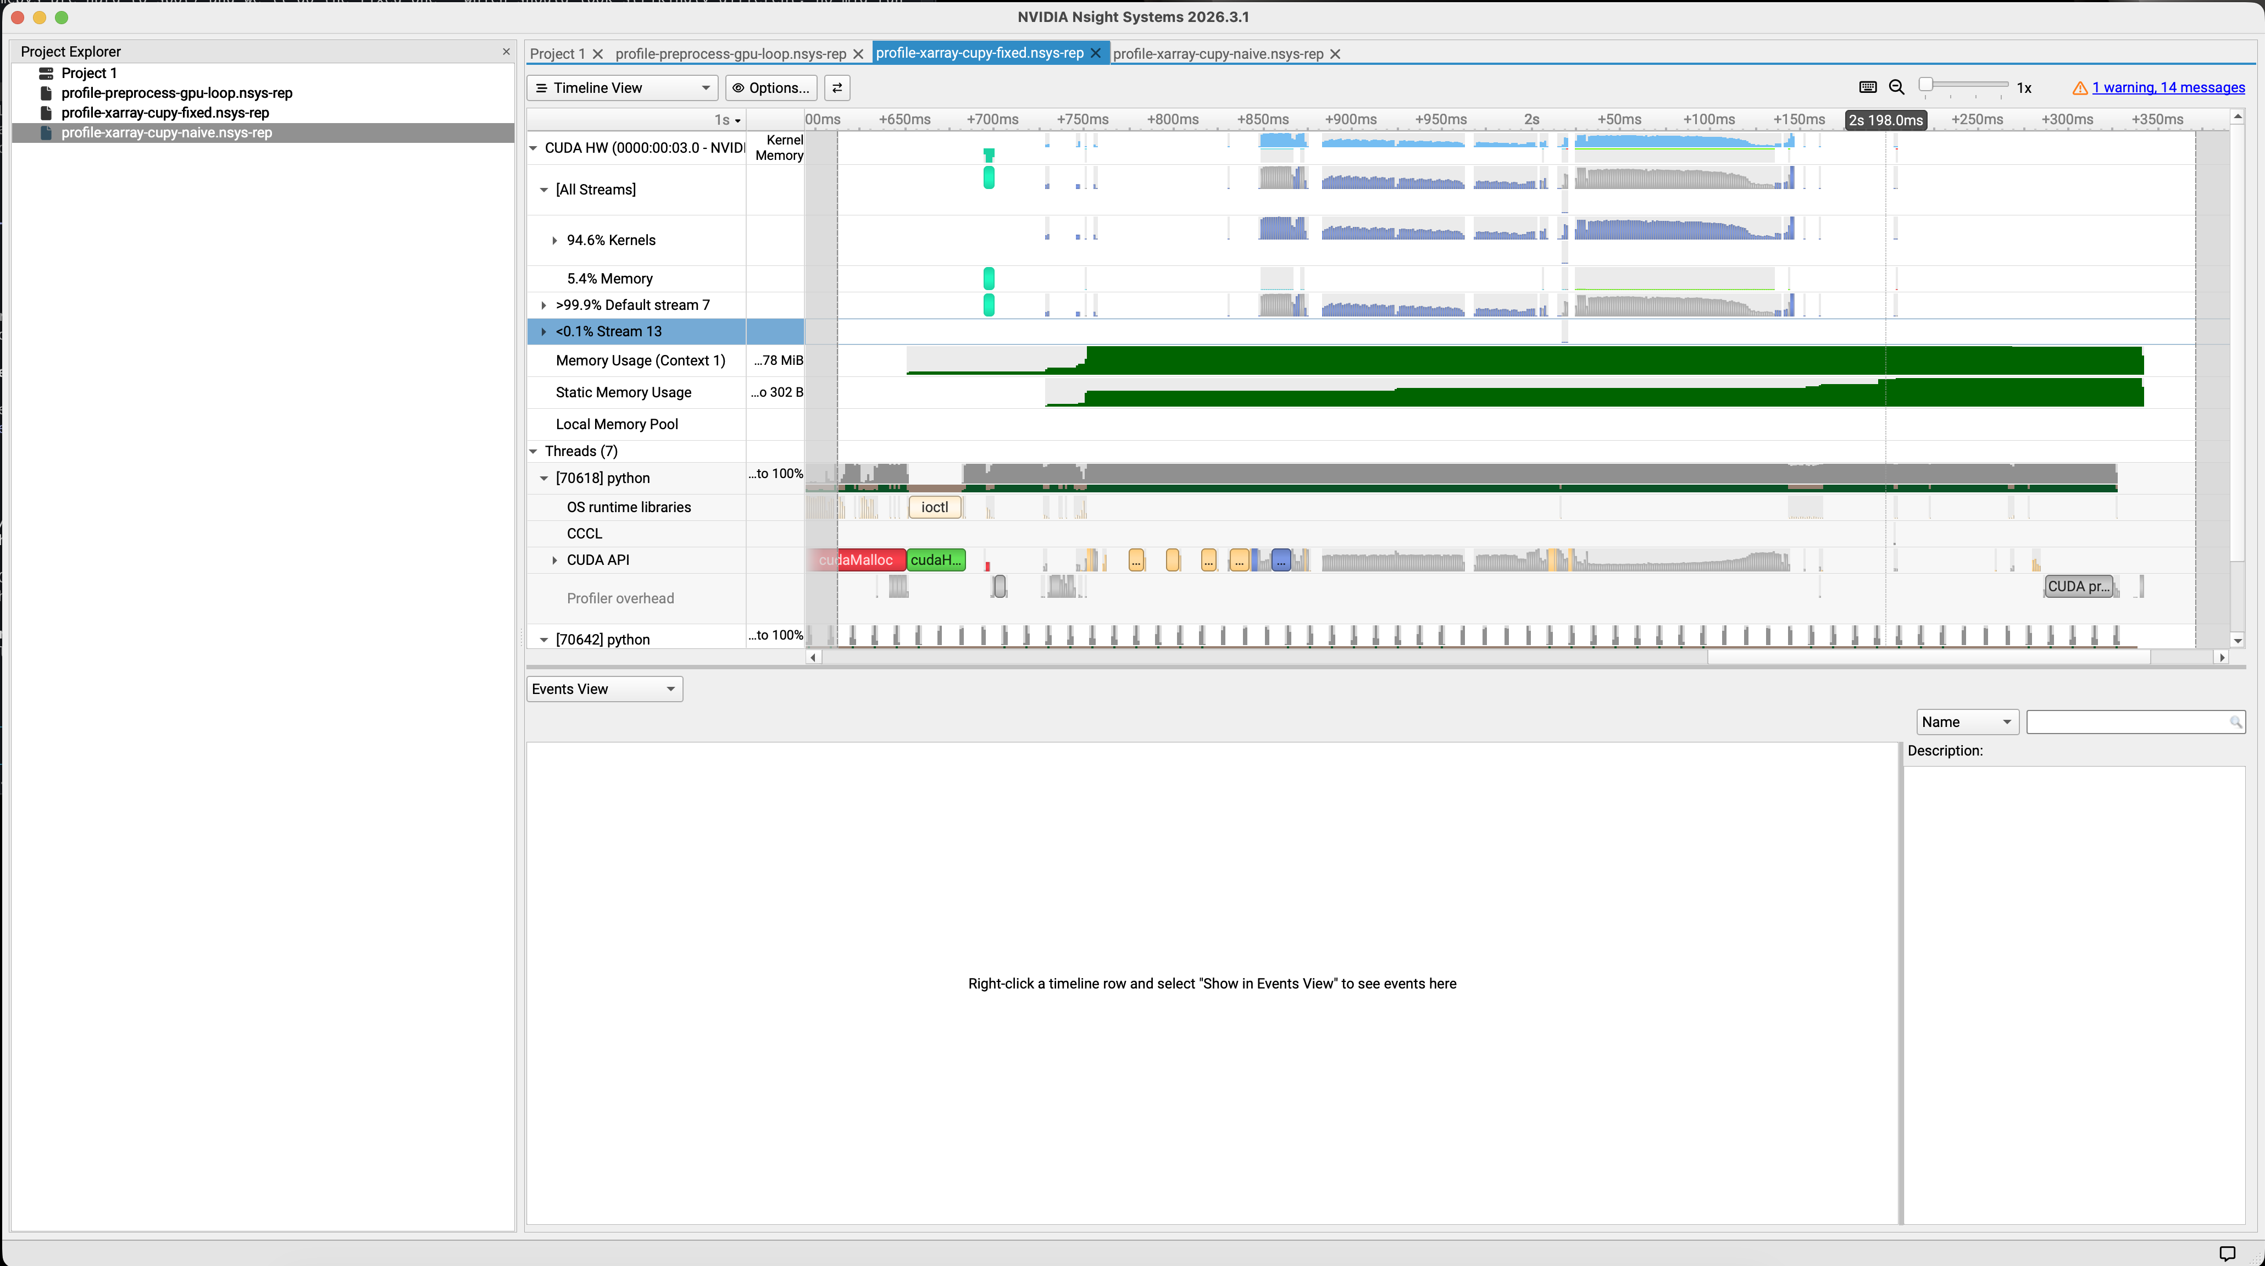
Task: Close the profile-xarray-cupy-naive.nsys-rep tab
Action: coord(1335,54)
